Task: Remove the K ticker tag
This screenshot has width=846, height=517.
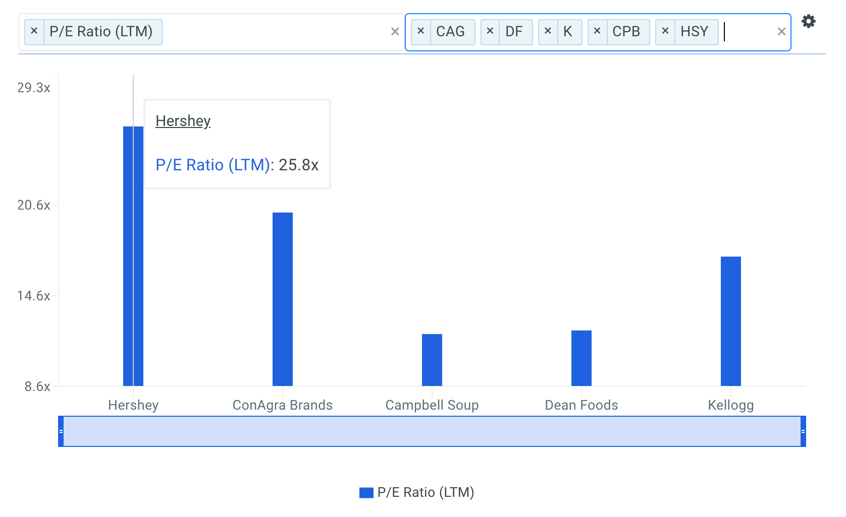Action: pos(548,31)
